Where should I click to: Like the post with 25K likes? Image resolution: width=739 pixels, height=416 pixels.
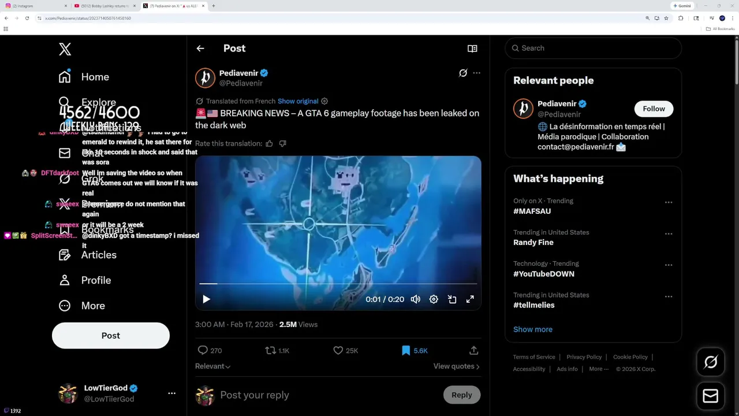(345, 350)
